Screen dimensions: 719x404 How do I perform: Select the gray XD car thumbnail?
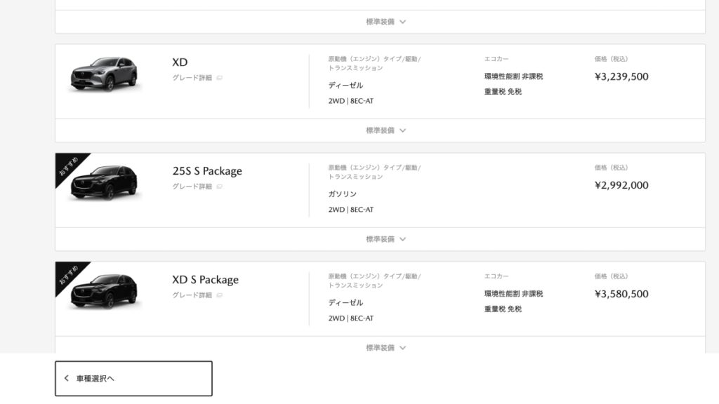[x=104, y=74]
